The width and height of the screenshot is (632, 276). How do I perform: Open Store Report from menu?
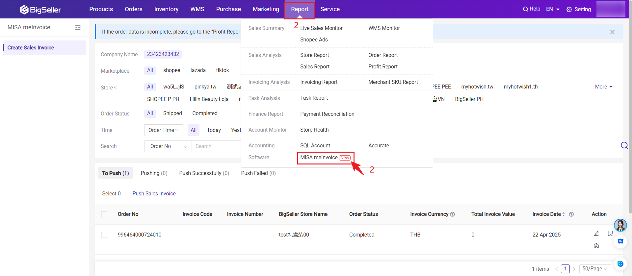coord(315,55)
